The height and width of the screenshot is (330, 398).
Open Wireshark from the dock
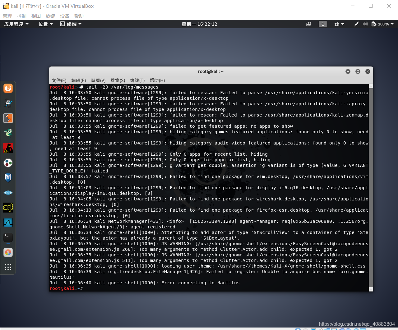(x=8, y=222)
